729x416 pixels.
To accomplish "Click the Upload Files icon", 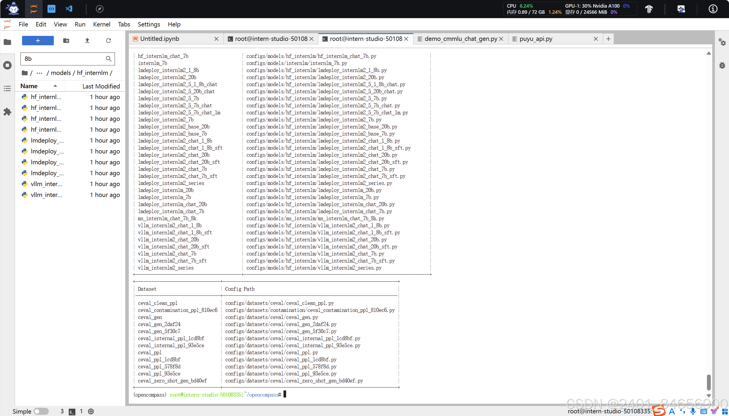I will tap(87, 41).
